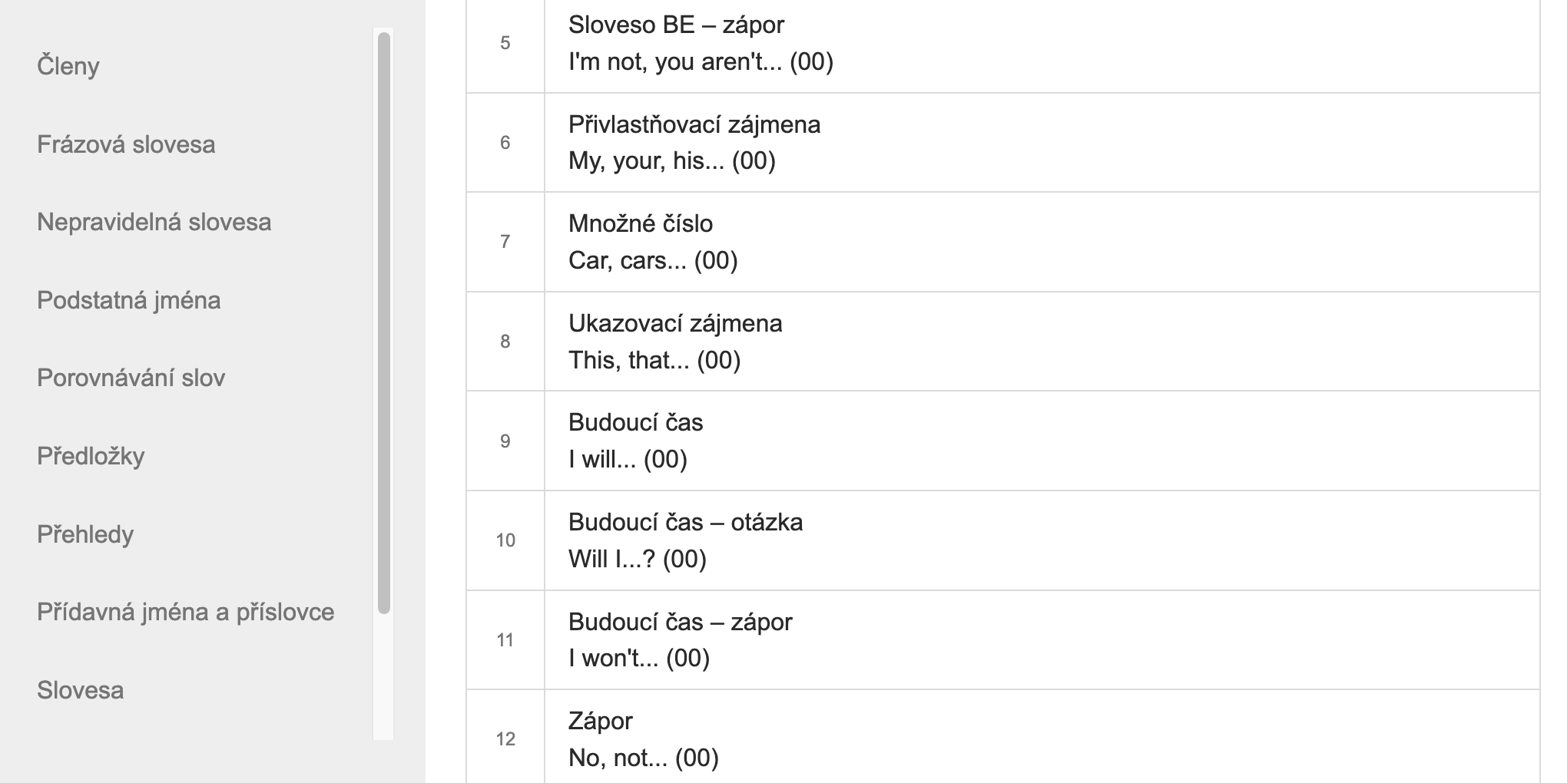Viewport: 1567px width, 783px height.
Task: Select Frázová slovesa in the sidebar
Action: [126, 144]
